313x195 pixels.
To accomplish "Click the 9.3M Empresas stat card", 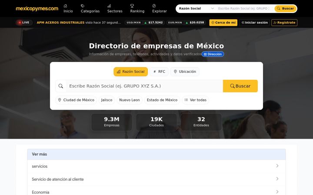I will 112,122.
